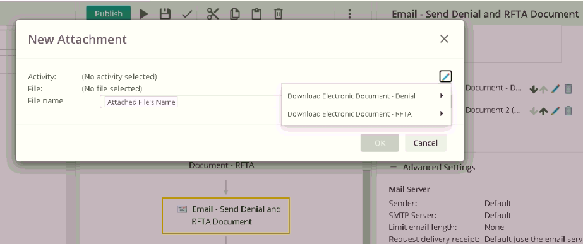Click the Cancel button

425,143
